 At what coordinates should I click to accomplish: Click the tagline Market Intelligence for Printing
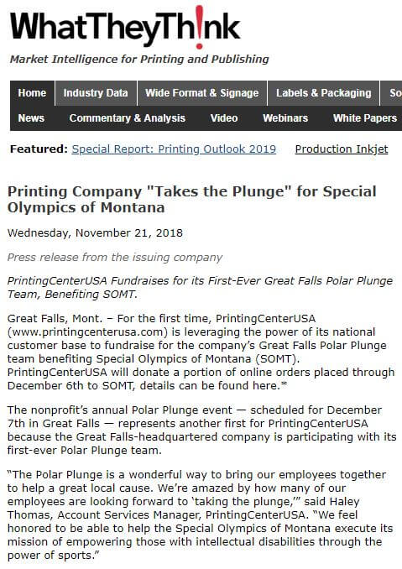click(139, 59)
